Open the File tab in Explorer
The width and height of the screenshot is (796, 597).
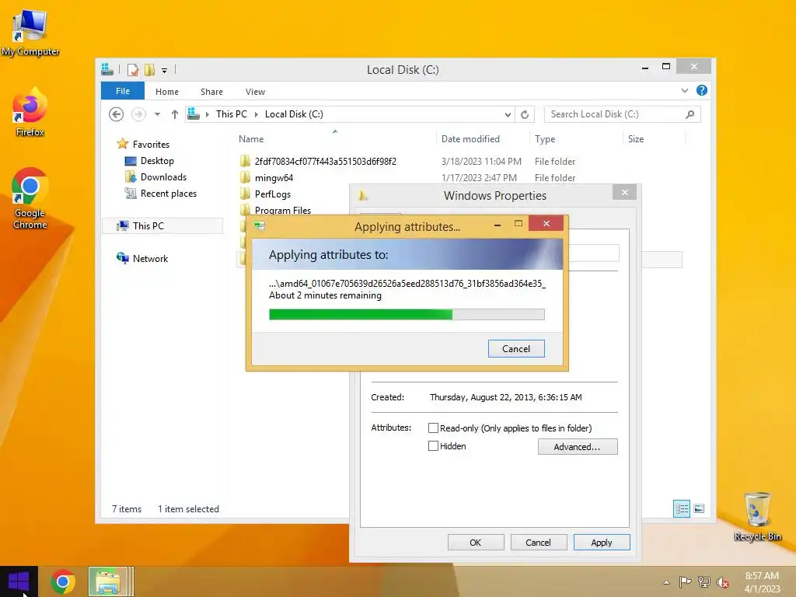(122, 91)
